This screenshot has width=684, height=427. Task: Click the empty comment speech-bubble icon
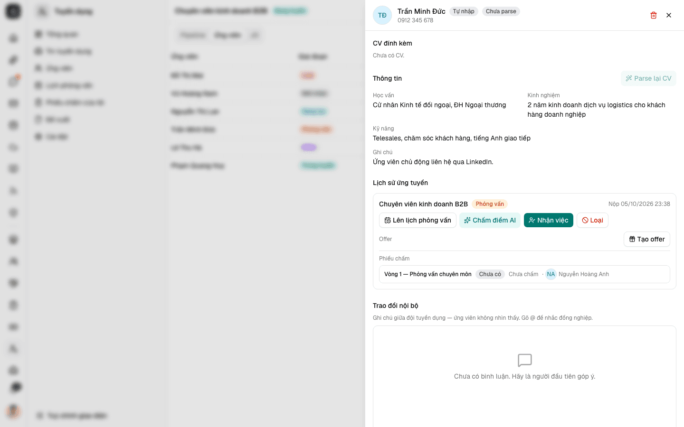(525, 361)
